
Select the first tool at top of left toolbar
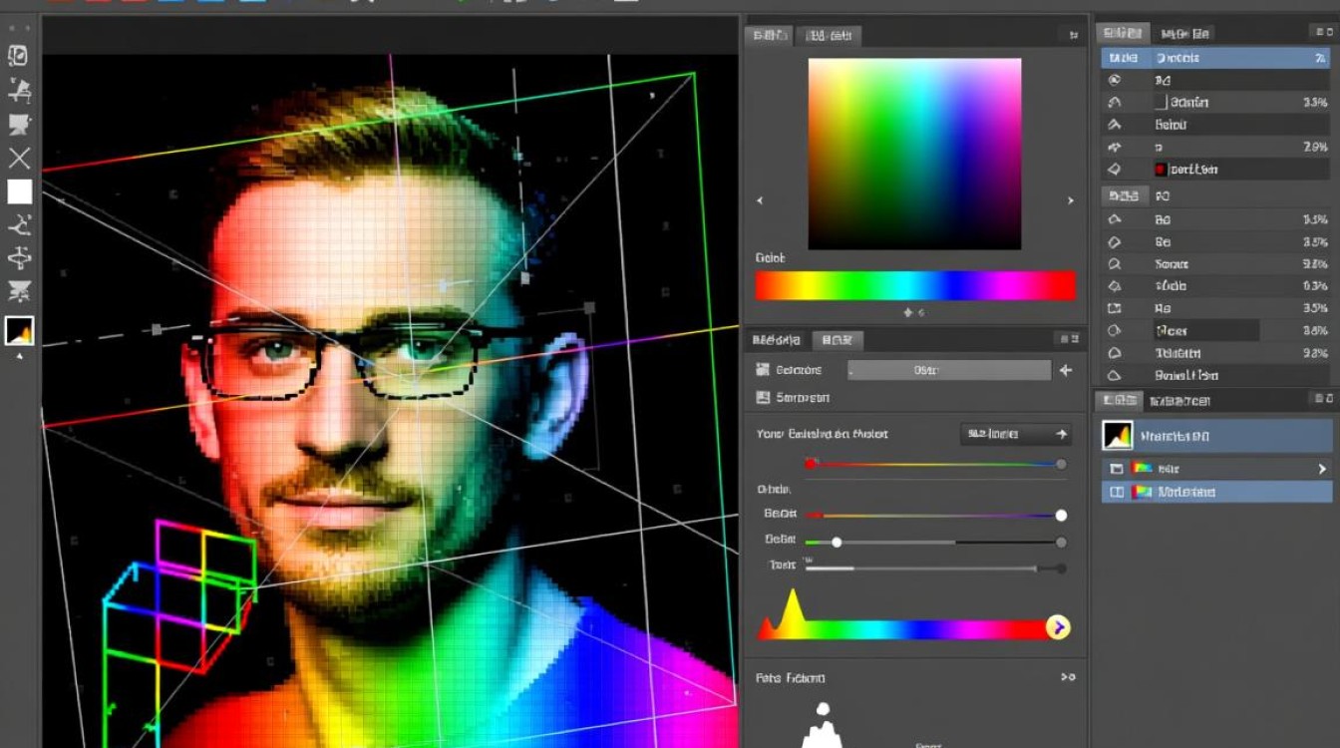[x=18, y=56]
